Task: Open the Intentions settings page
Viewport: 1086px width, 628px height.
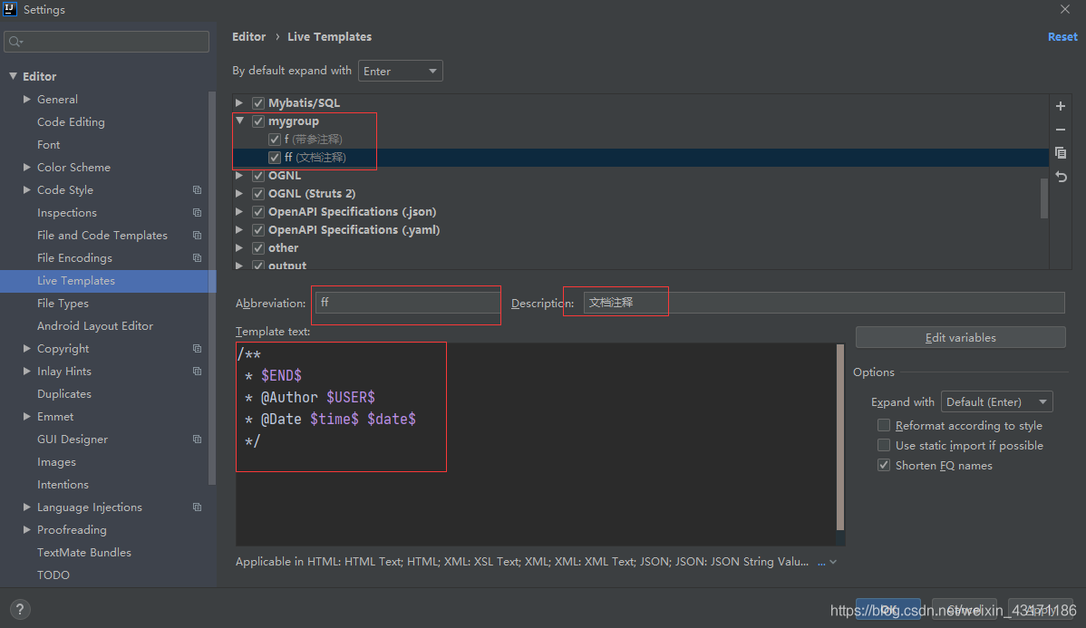Action: coord(63,485)
